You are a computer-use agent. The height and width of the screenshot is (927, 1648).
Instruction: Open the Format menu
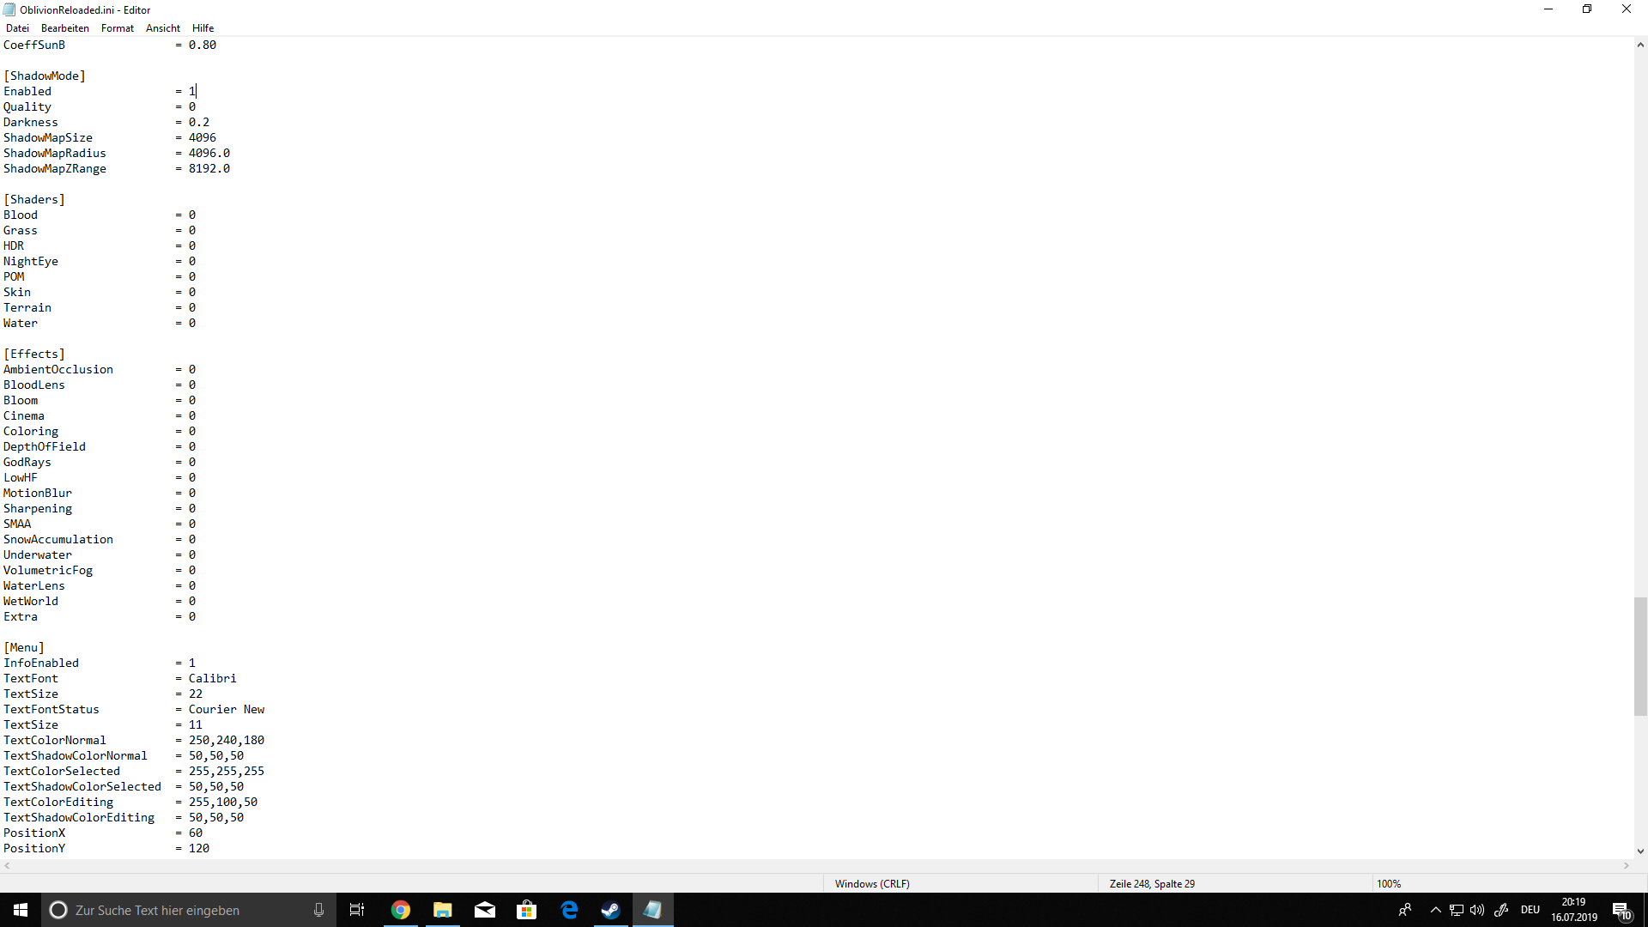click(x=118, y=28)
